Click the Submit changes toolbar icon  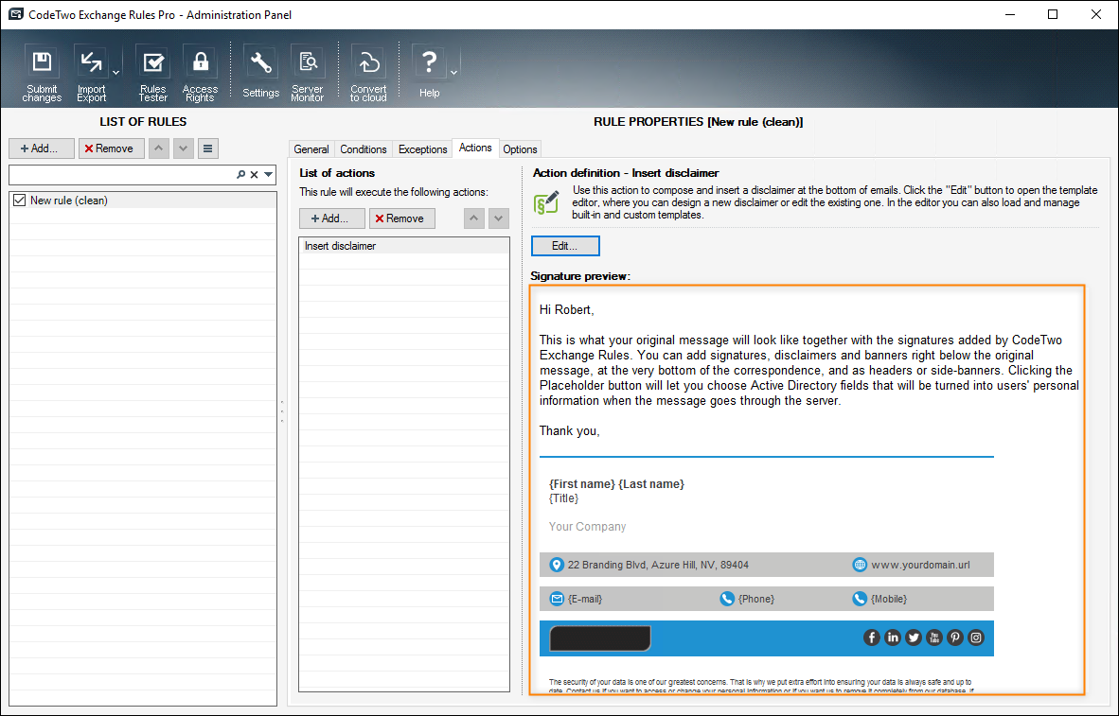pyautogui.click(x=42, y=74)
